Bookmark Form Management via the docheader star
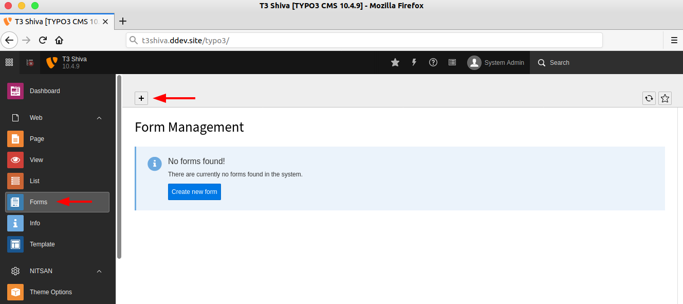The width and height of the screenshot is (683, 304). [x=664, y=98]
